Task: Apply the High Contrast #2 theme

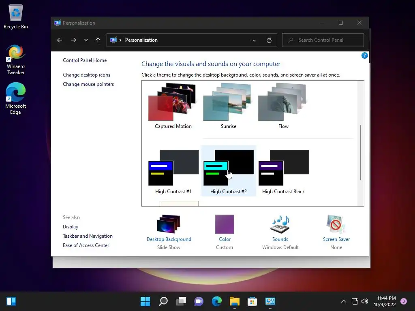Action: click(229, 172)
